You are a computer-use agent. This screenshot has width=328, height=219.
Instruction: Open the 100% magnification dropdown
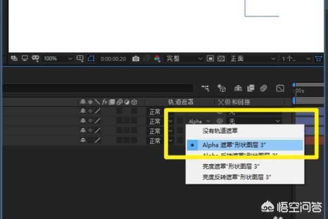[x=58, y=59]
